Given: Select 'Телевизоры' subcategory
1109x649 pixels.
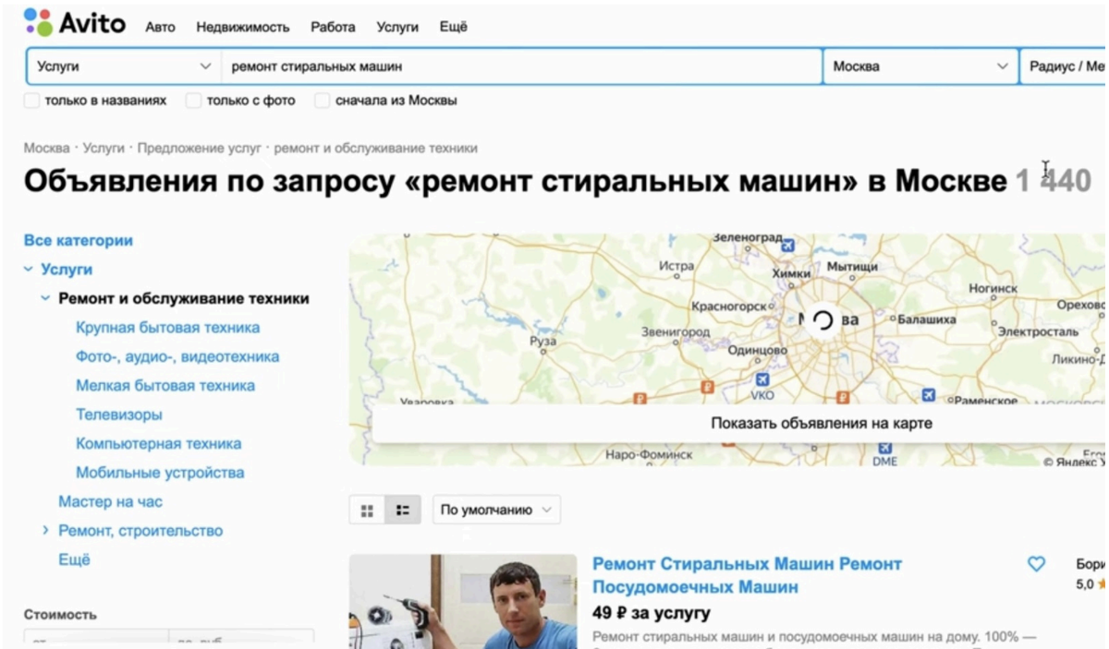Looking at the screenshot, I should [x=119, y=415].
